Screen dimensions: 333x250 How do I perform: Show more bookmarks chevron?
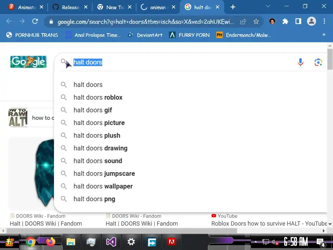click(x=324, y=35)
